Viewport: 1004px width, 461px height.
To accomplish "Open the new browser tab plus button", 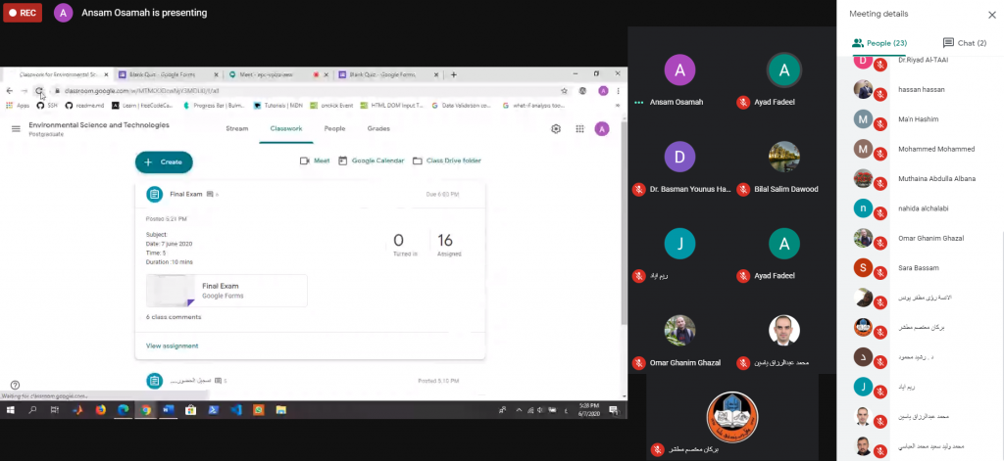I will 453,74.
